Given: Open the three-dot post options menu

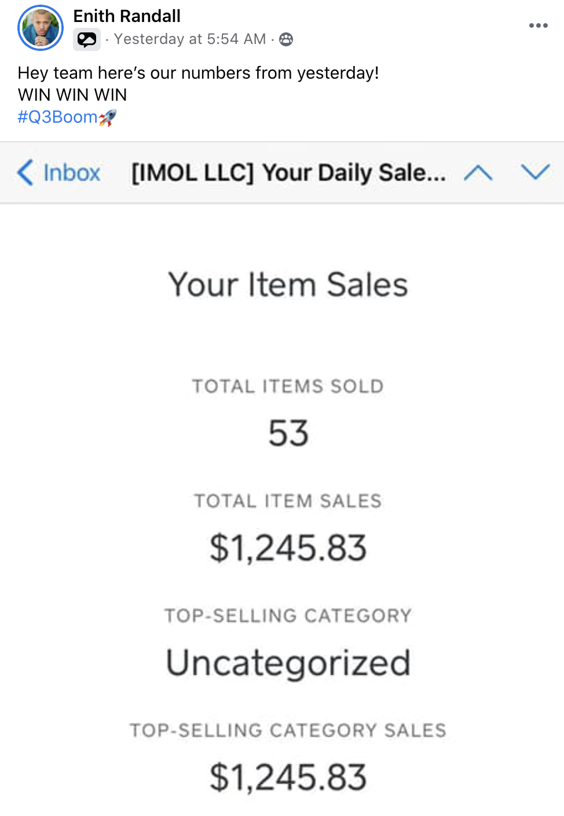Looking at the screenshot, I should click(538, 25).
